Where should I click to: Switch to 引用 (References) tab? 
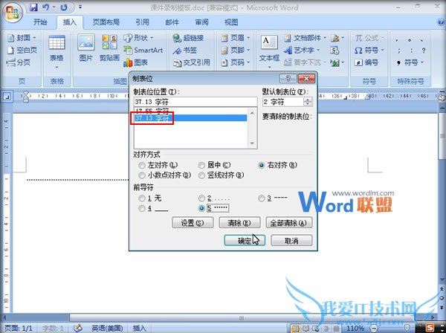click(142, 22)
